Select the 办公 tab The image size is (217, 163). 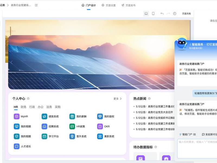coord(40,107)
